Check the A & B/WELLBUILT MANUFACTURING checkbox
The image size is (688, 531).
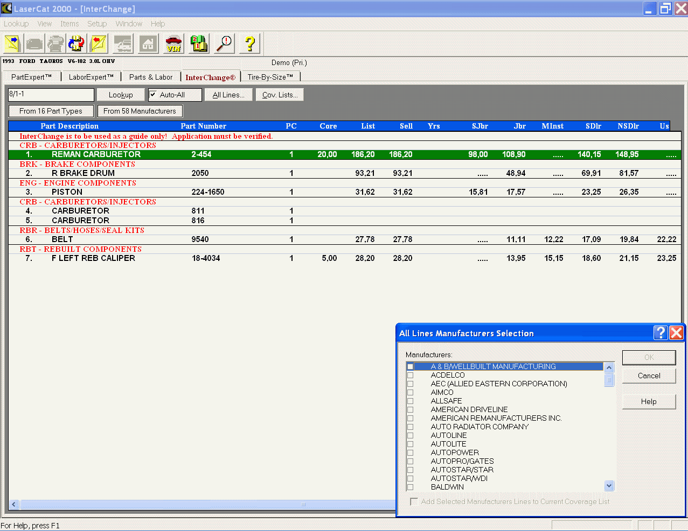tap(411, 366)
